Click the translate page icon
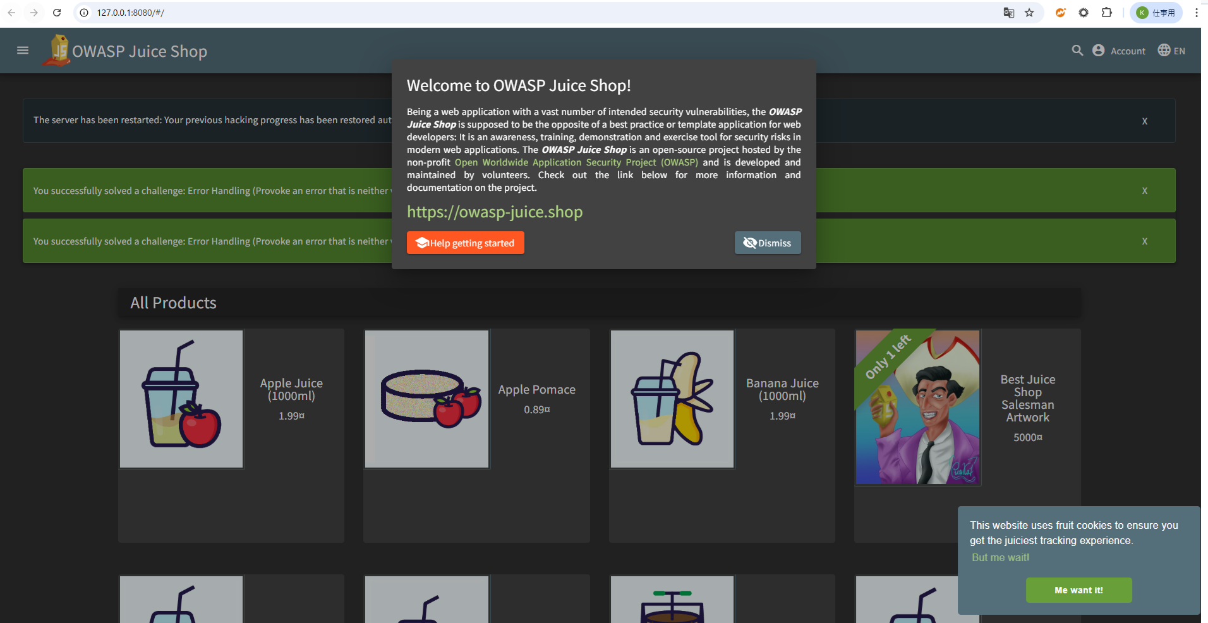1208x623 pixels. (1009, 13)
